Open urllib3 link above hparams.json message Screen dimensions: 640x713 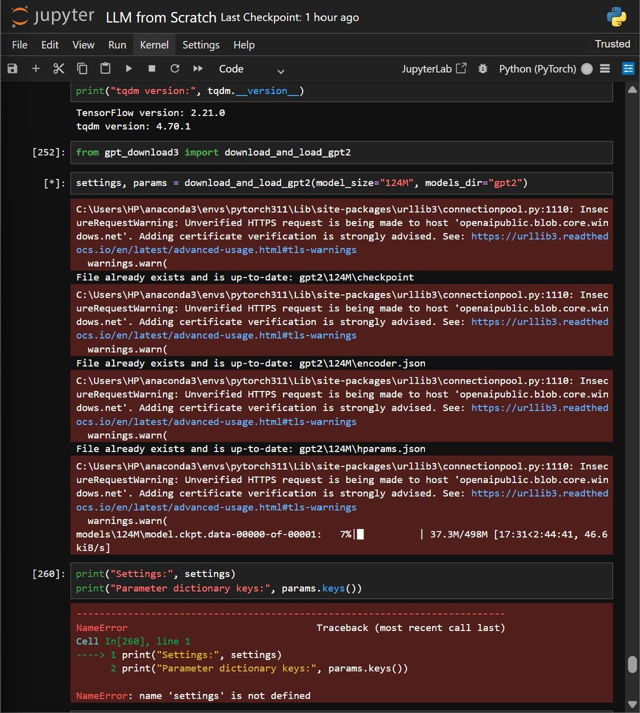(x=342, y=415)
